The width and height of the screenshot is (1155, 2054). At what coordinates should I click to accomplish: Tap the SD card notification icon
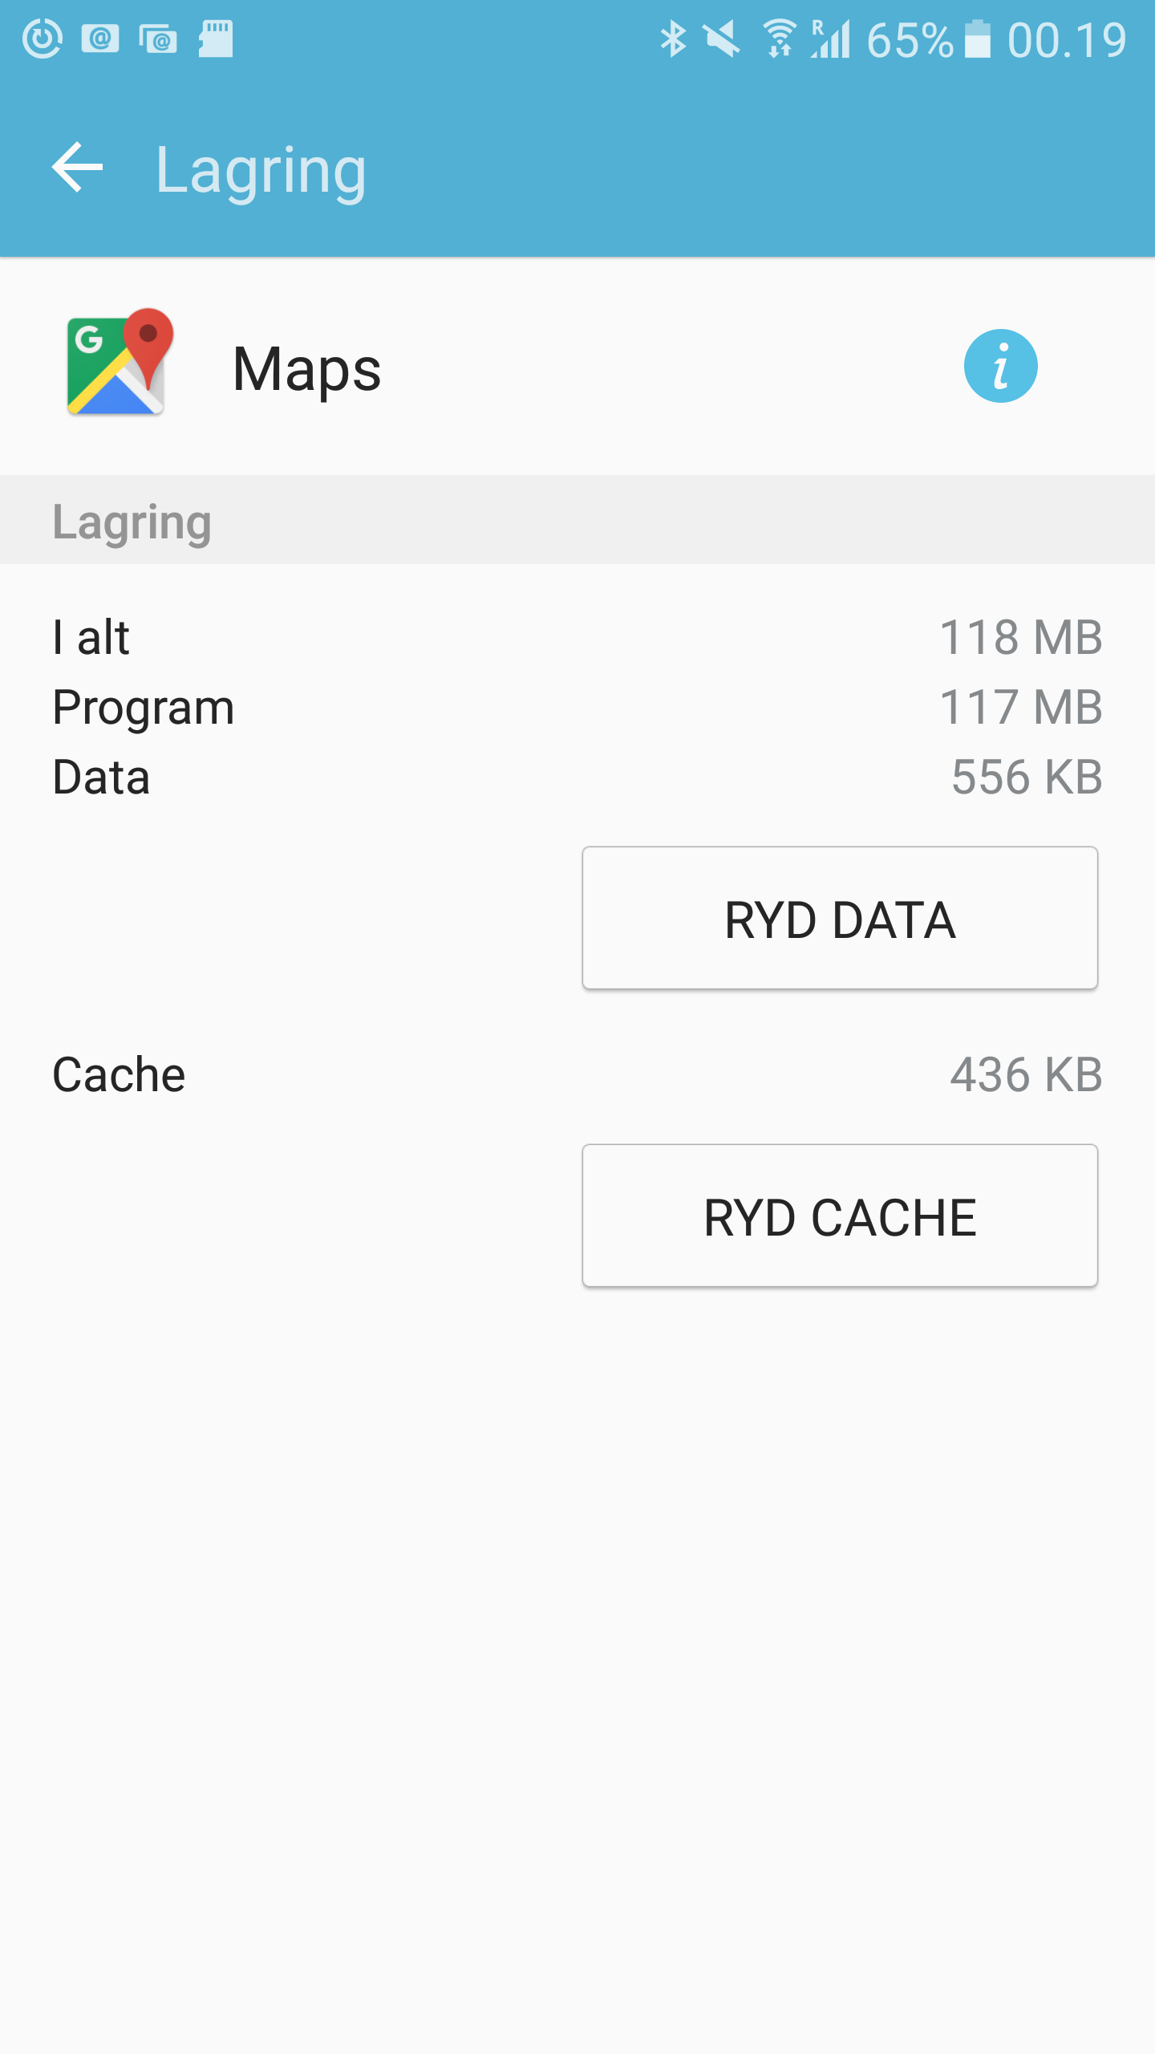[216, 39]
